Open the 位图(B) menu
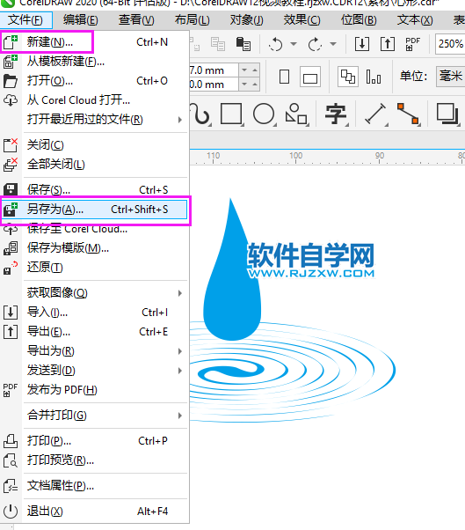This screenshot has width=465, height=530. pyautogui.click(x=359, y=20)
